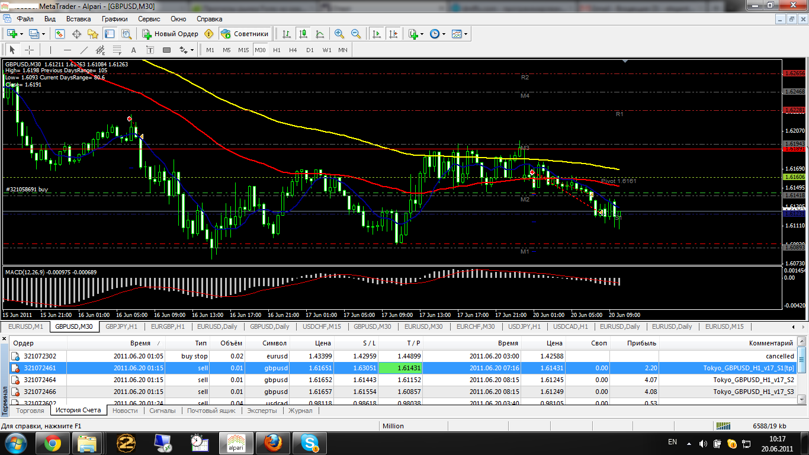809x455 pixels.
Task: Switch chart to candlesticks mode
Action: (x=303, y=34)
